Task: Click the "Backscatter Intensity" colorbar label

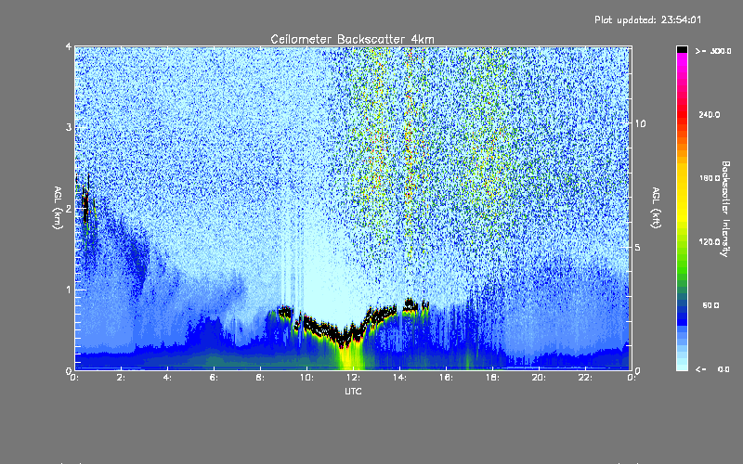Action: [725, 209]
